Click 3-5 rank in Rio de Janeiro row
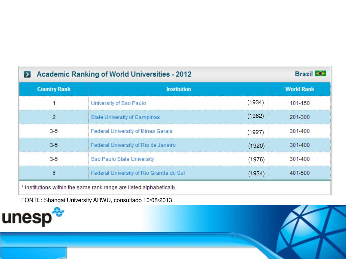 click(x=54, y=145)
